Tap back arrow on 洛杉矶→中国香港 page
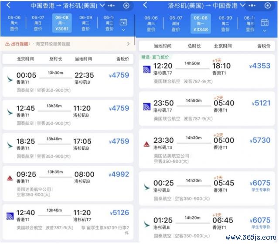 coord(145,6)
